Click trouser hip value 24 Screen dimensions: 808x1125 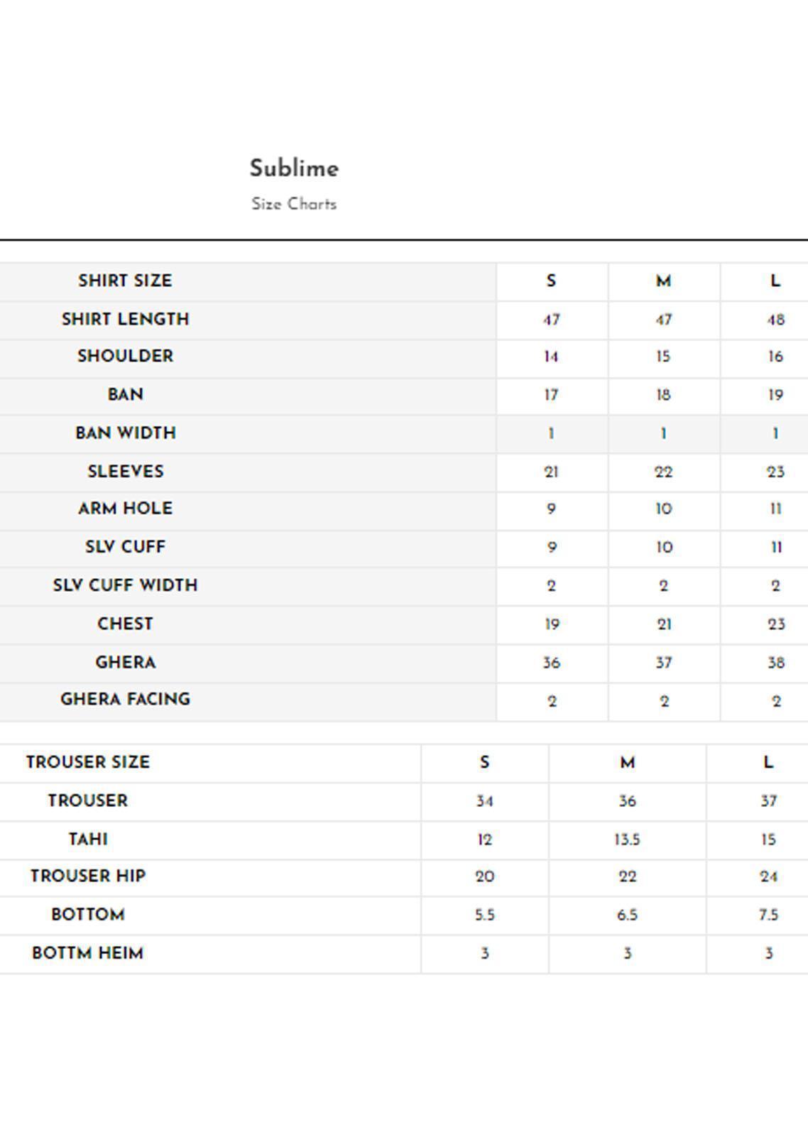(768, 877)
